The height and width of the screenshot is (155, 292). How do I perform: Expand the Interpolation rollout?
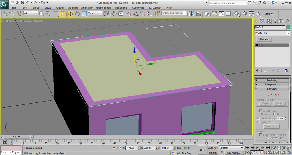[272, 84]
